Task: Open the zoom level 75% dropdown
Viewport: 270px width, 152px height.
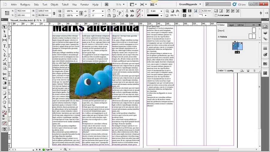Action: (124, 5)
